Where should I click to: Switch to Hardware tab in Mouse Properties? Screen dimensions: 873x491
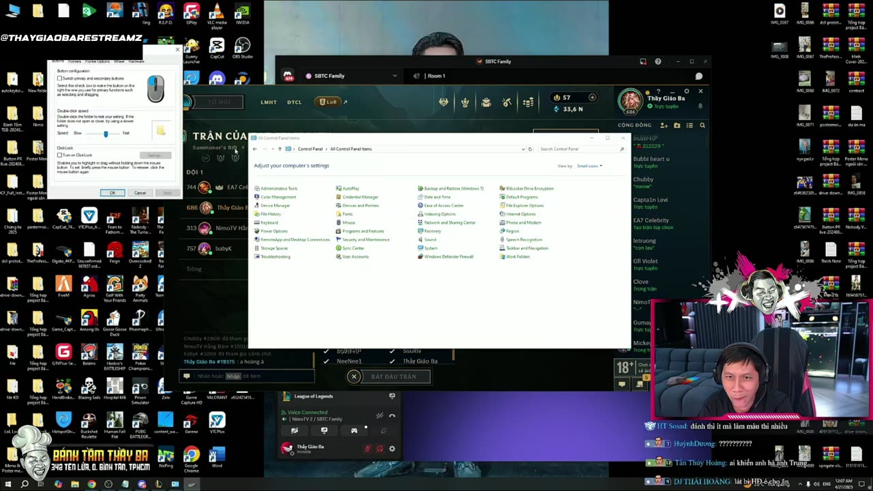[x=136, y=61]
